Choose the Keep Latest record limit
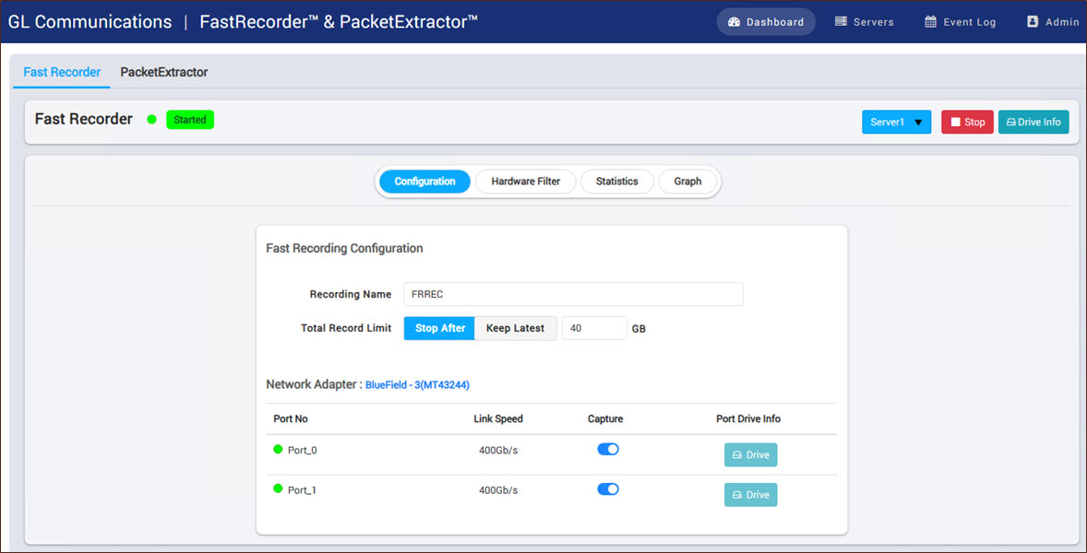 click(x=515, y=328)
